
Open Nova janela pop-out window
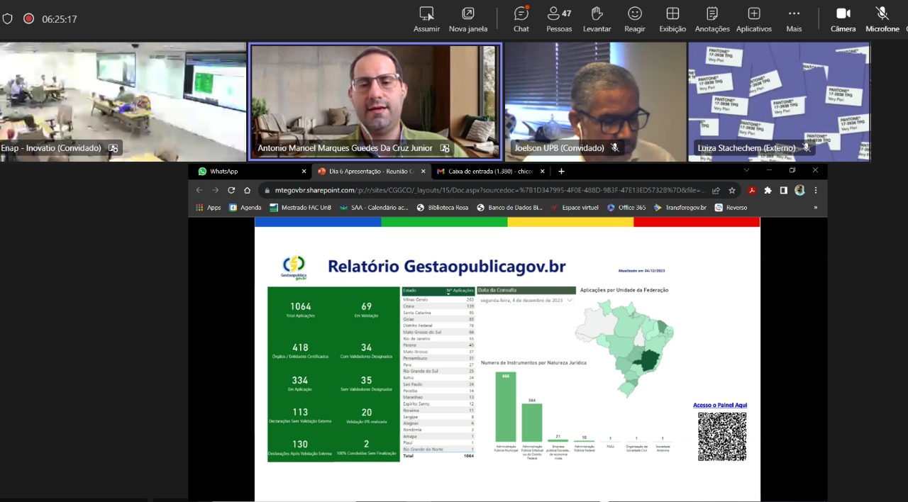click(467, 18)
